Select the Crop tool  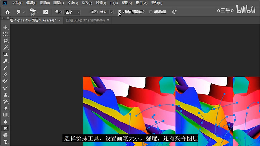point(5,54)
